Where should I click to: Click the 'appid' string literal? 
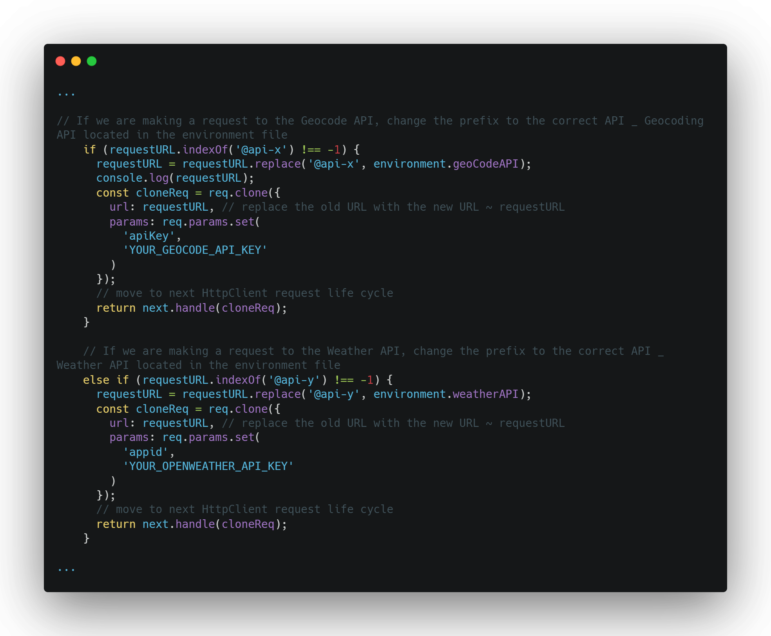point(146,452)
